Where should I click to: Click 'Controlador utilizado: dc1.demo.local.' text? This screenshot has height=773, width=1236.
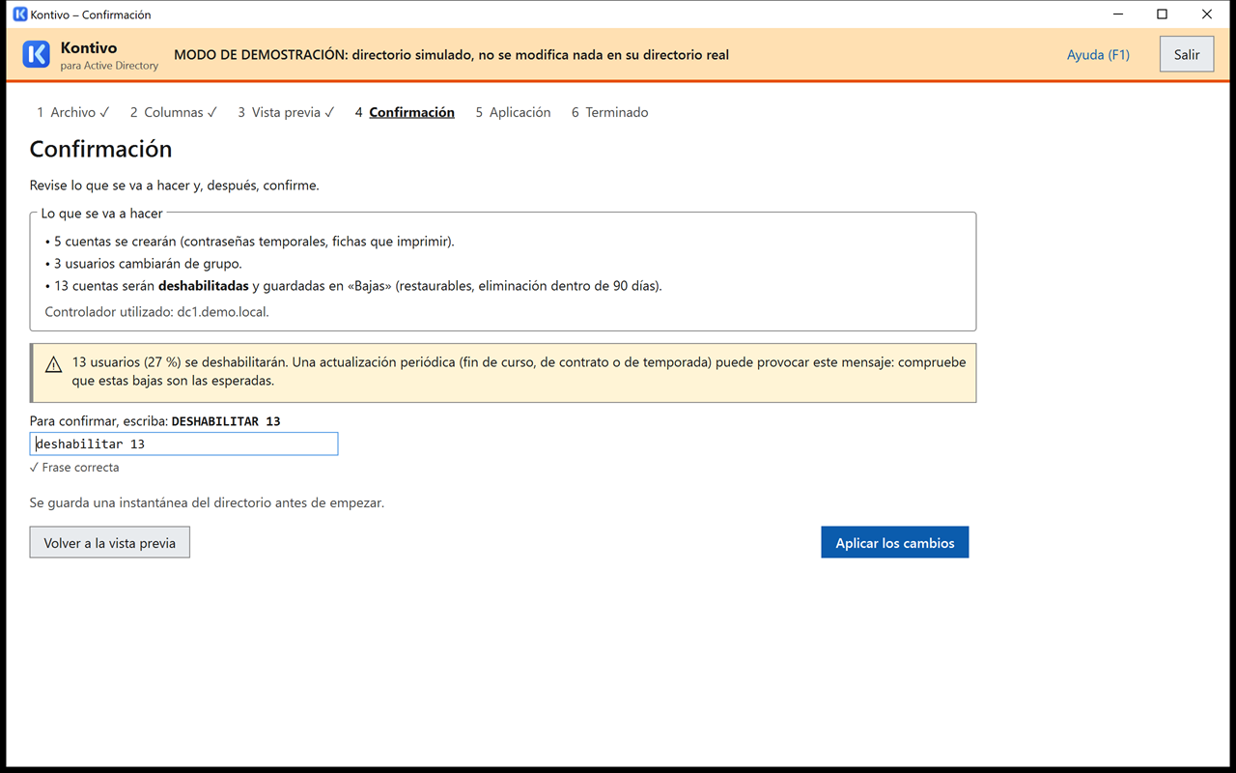(x=157, y=312)
